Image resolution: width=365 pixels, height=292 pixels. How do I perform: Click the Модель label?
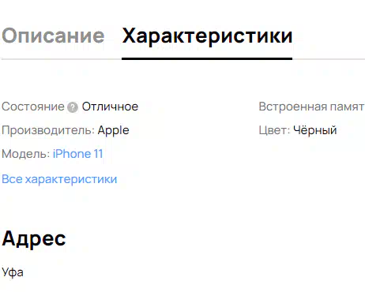pos(26,154)
